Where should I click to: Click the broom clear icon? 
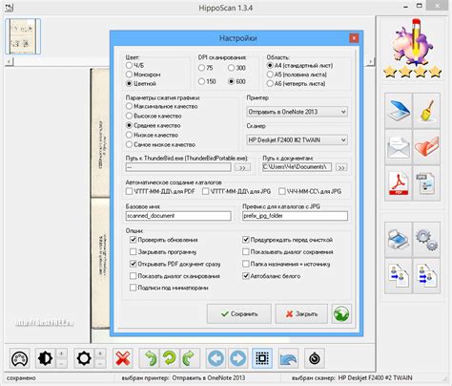point(426,111)
